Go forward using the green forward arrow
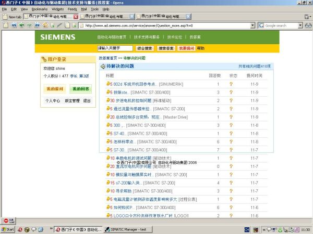 point(29,25)
